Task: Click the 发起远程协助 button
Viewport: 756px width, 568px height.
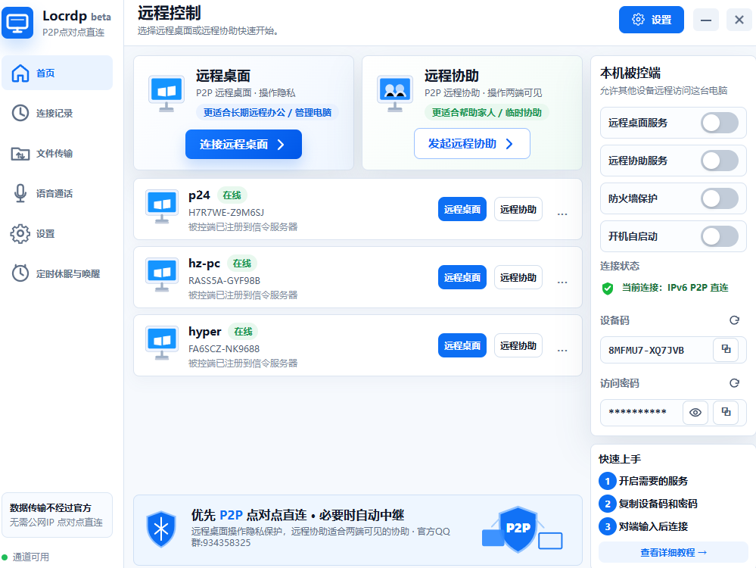Action: pyautogui.click(x=472, y=144)
